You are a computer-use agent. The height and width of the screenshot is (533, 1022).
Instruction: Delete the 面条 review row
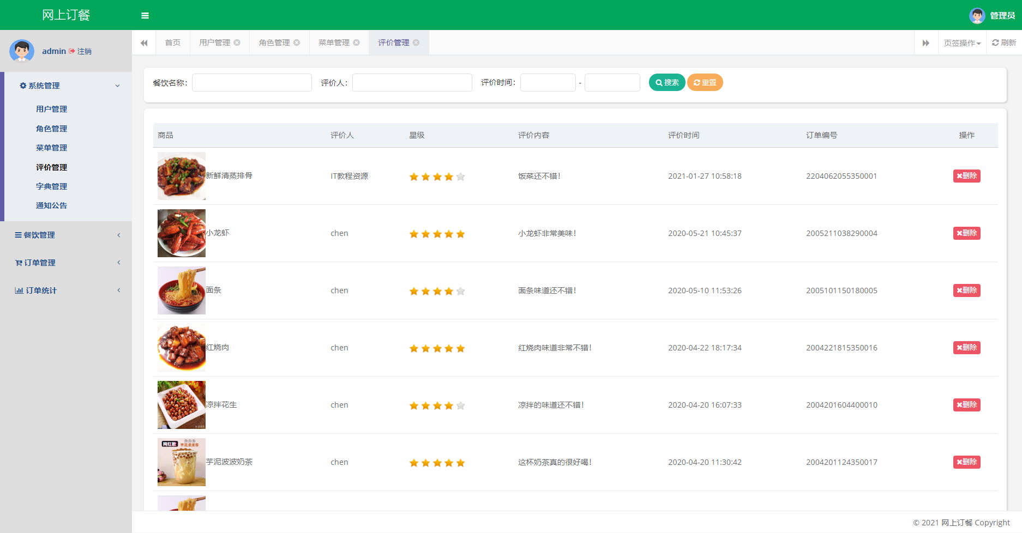967,290
